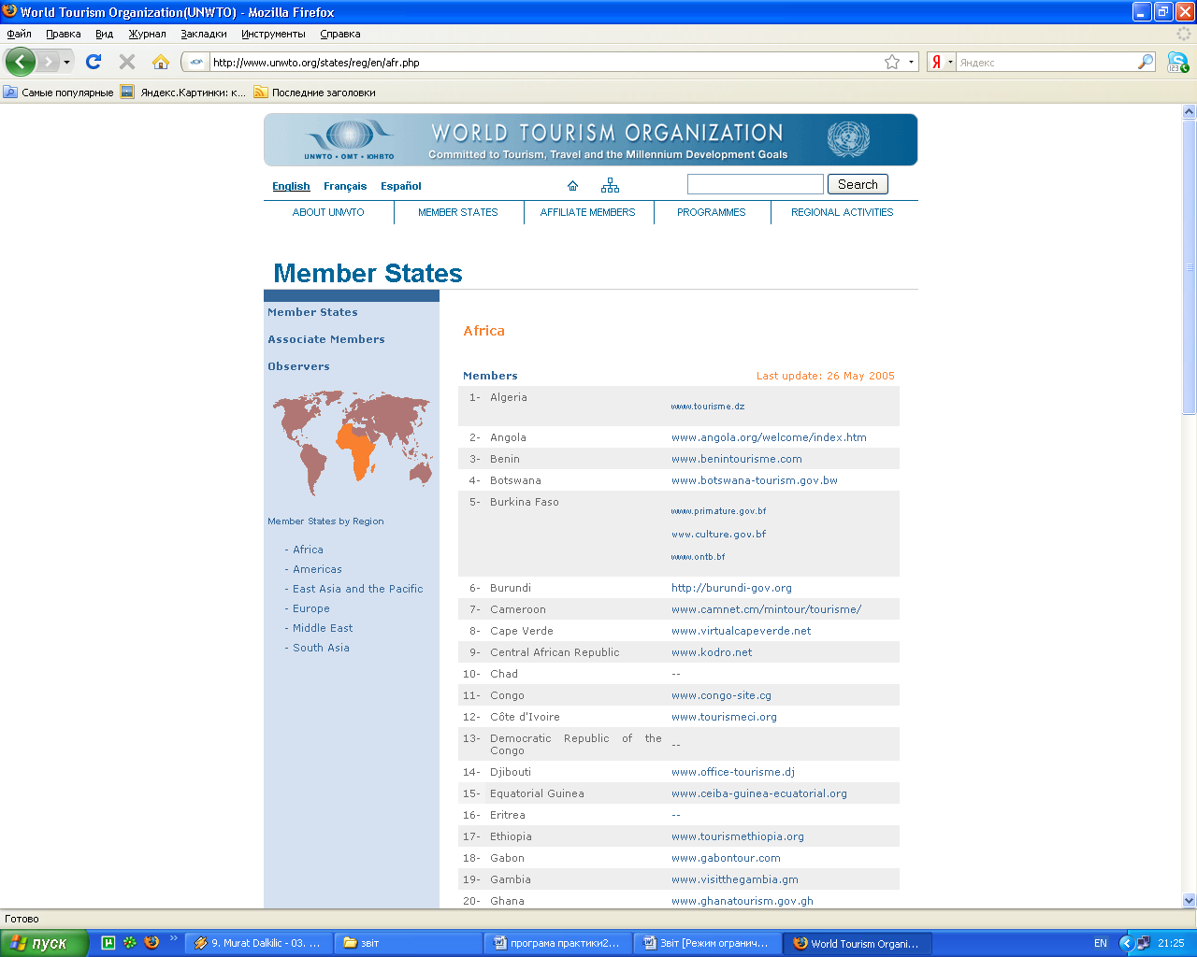Click the UN emblem in the banner
Image resolution: width=1197 pixels, height=957 pixels.
(x=848, y=138)
